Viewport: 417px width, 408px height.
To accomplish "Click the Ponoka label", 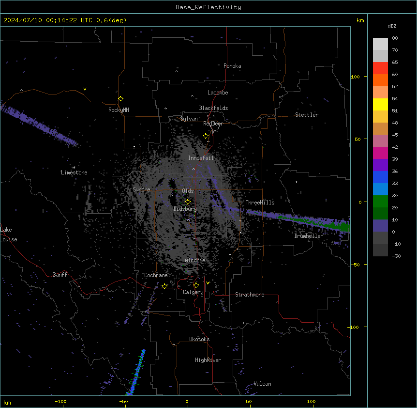I will (232, 66).
